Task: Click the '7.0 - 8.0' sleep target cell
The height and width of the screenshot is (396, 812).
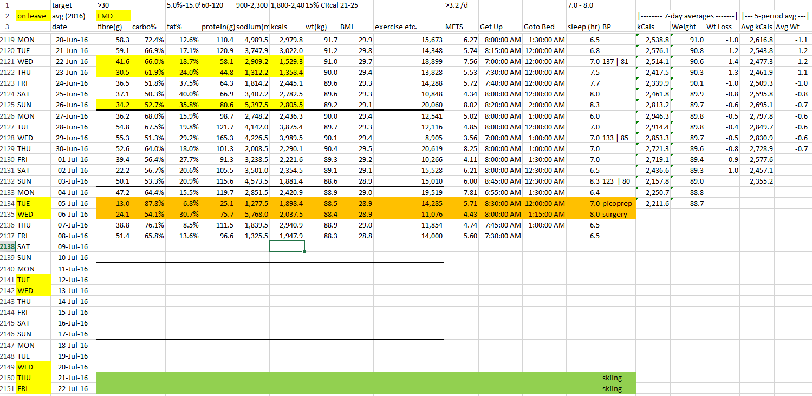Action: pos(583,5)
